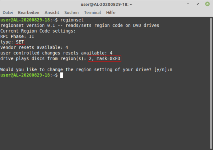
Task: Click the 'Current Region Code settings:' line
Action: pyautogui.click(x=38, y=31)
